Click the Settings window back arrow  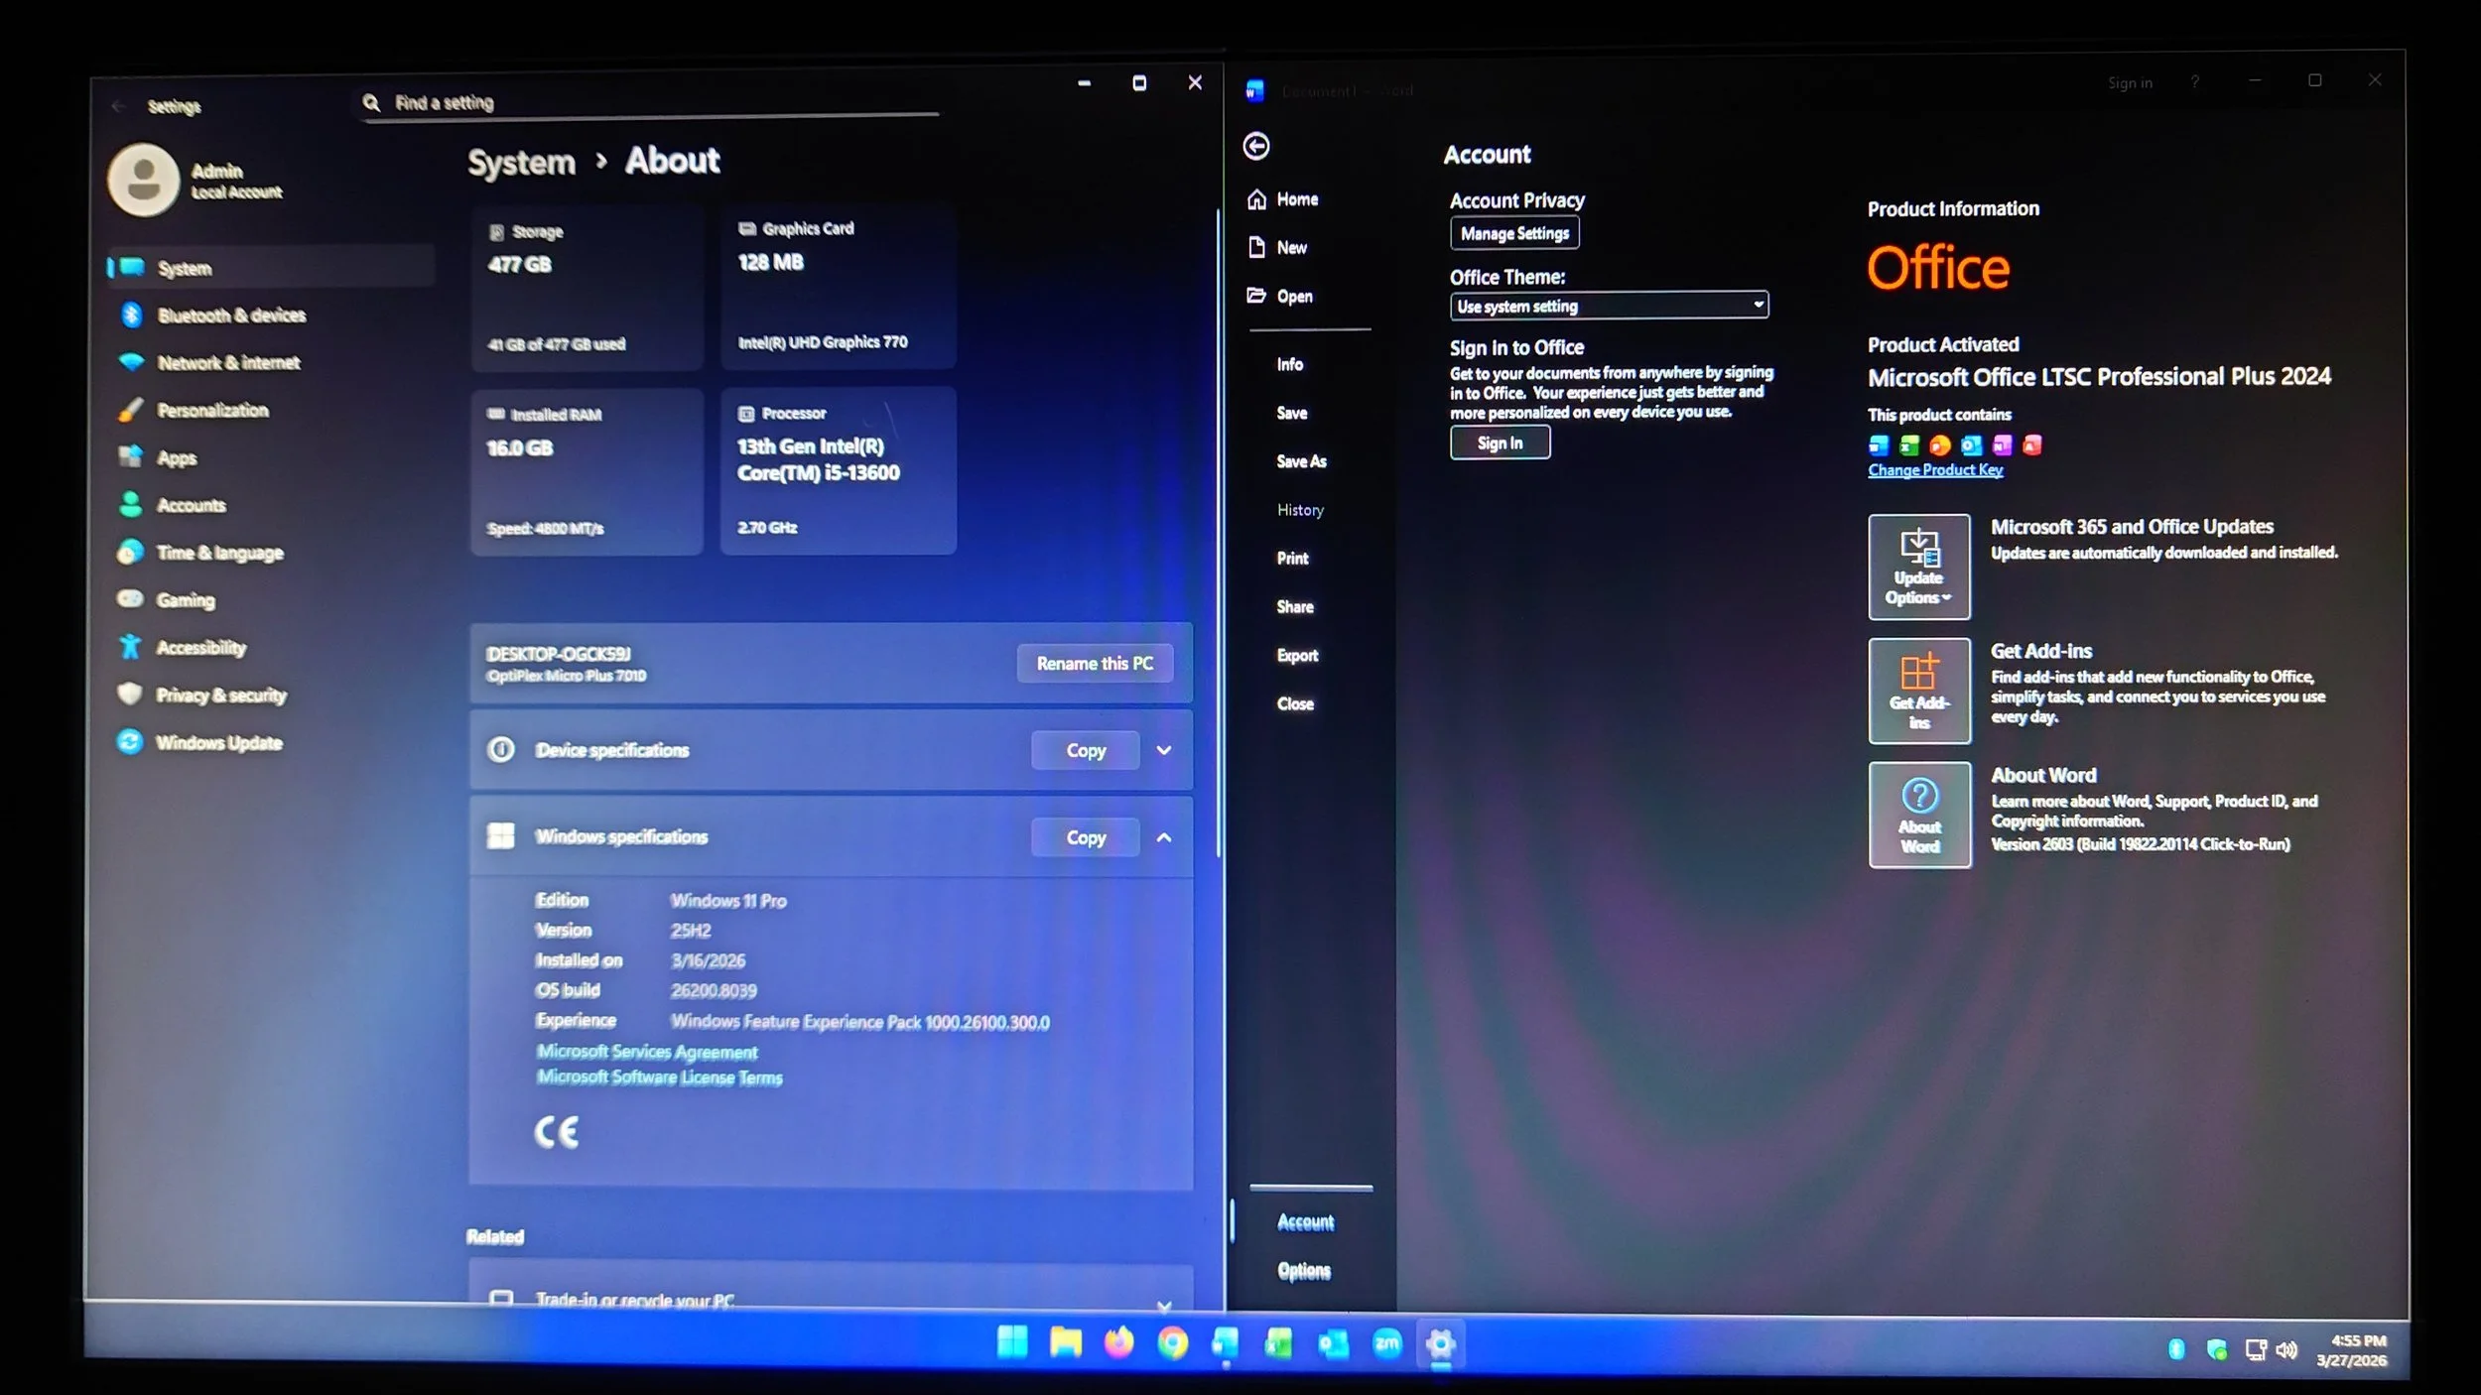(118, 106)
